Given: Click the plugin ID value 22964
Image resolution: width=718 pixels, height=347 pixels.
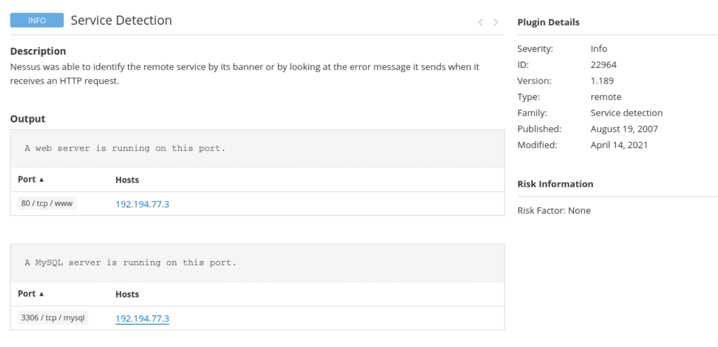Looking at the screenshot, I should [603, 65].
